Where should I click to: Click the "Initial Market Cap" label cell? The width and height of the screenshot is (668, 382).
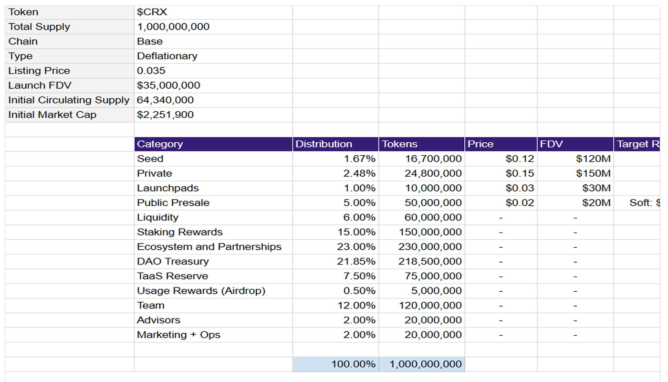pos(70,115)
